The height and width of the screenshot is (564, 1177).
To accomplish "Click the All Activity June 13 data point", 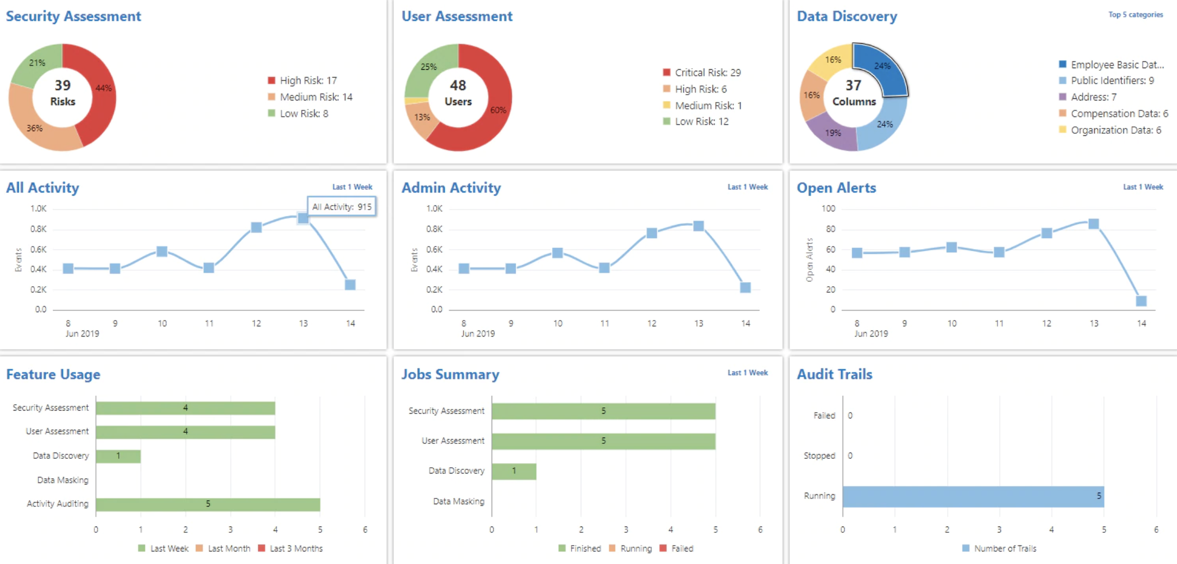I will pos(303,219).
